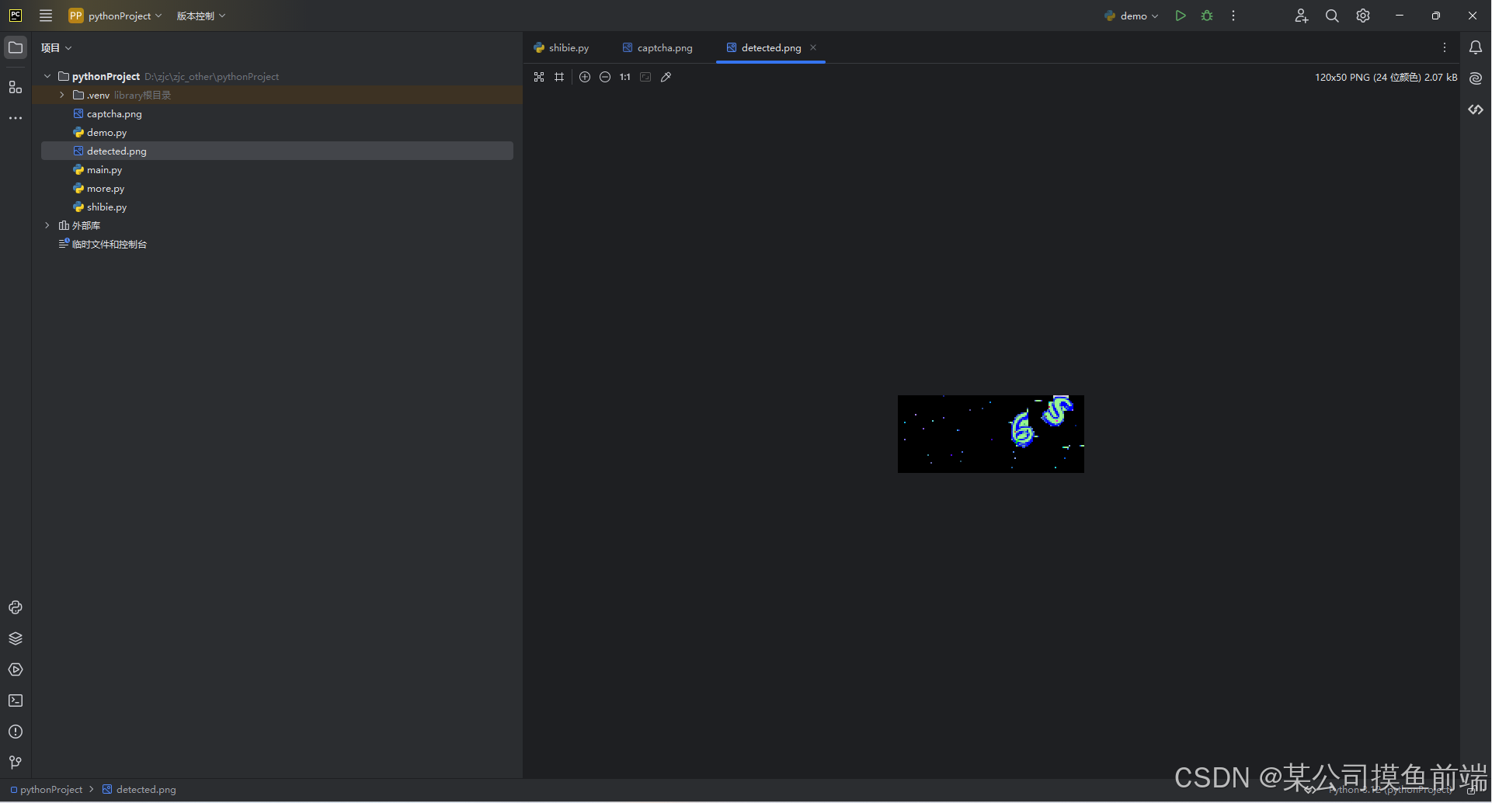
Task: Start debugging the demo configuration
Action: (1207, 16)
